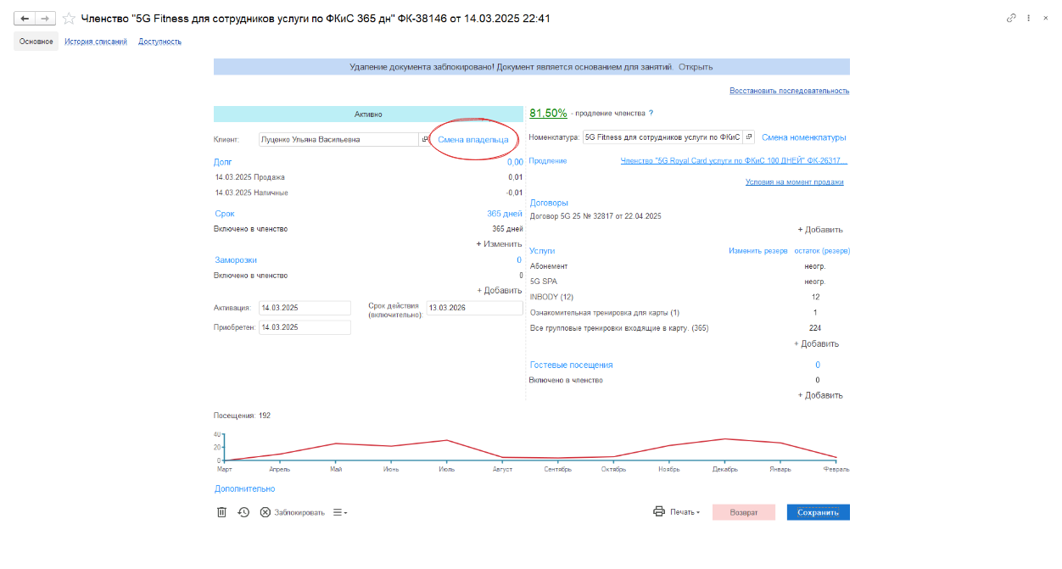The height and width of the screenshot is (569, 1062).
Task: Click the question mark help icon
Action: coord(651,114)
